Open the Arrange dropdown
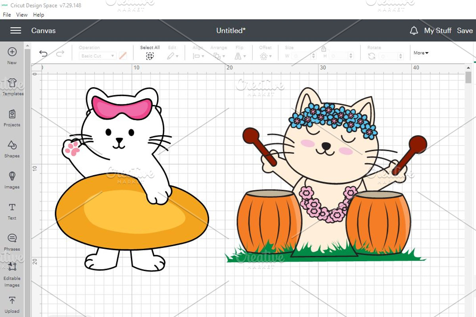Screen dimensions: 476x317 tap(219, 56)
